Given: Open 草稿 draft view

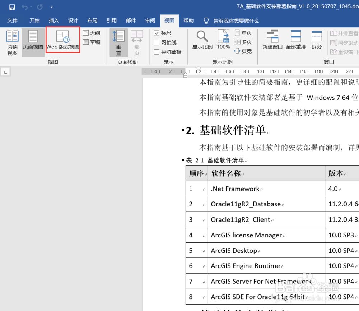Looking at the screenshot, I should click(91, 42).
